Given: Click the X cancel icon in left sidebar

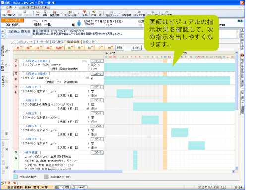Looking at the screenshot, I should 7,149.
